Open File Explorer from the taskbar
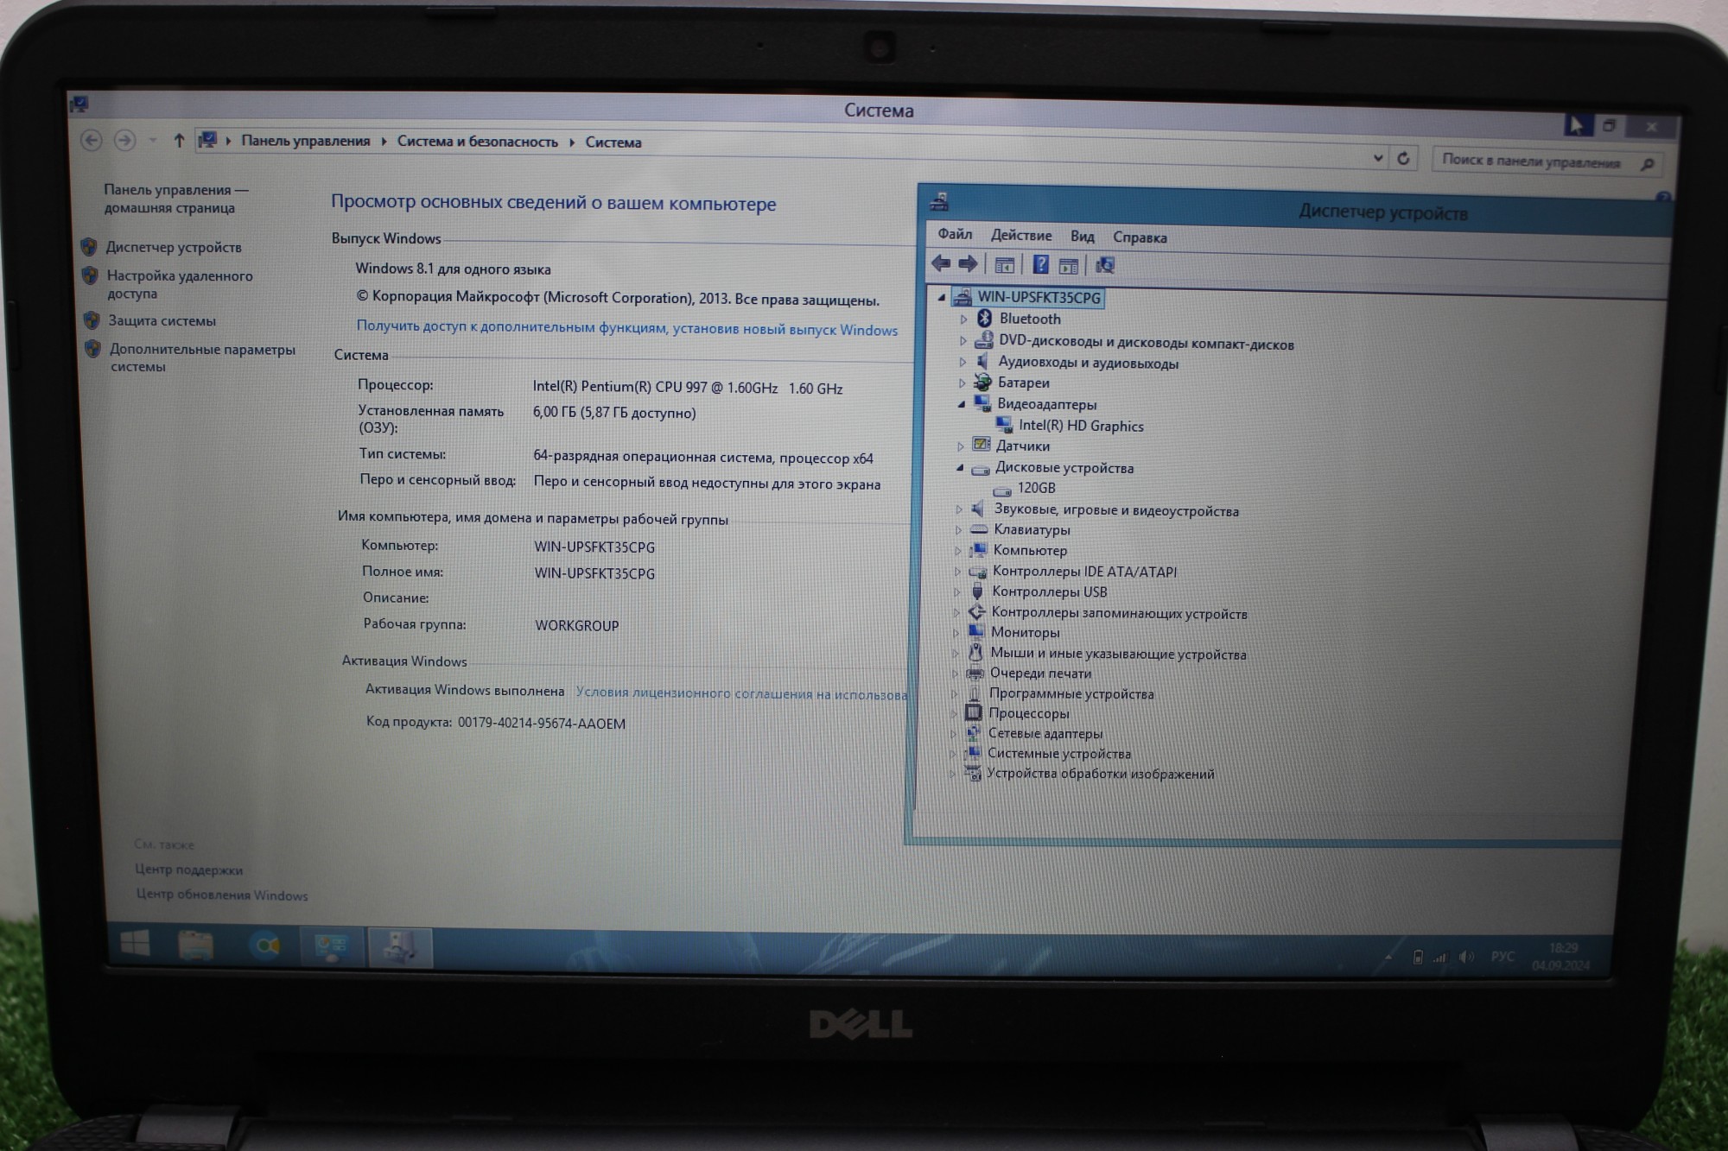 click(196, 945)
